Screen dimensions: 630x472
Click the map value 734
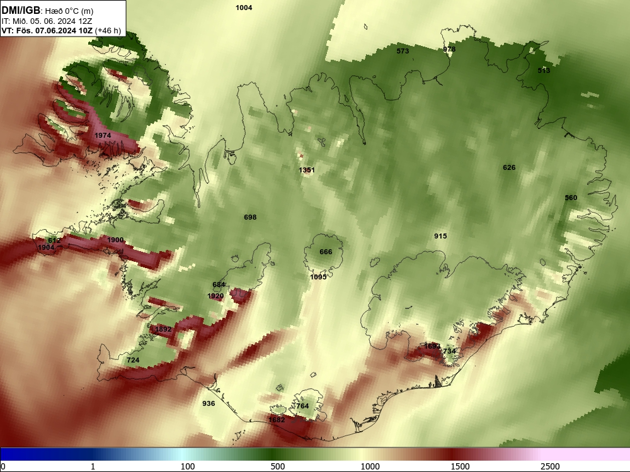[449, 351]
